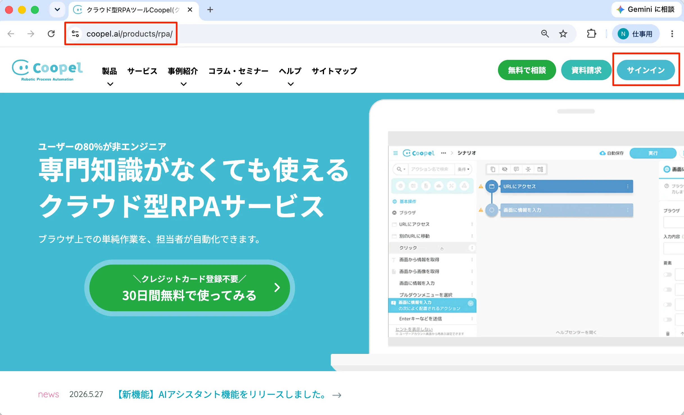
Task: Click the browser forward arrow
Action: coord(31,34)
